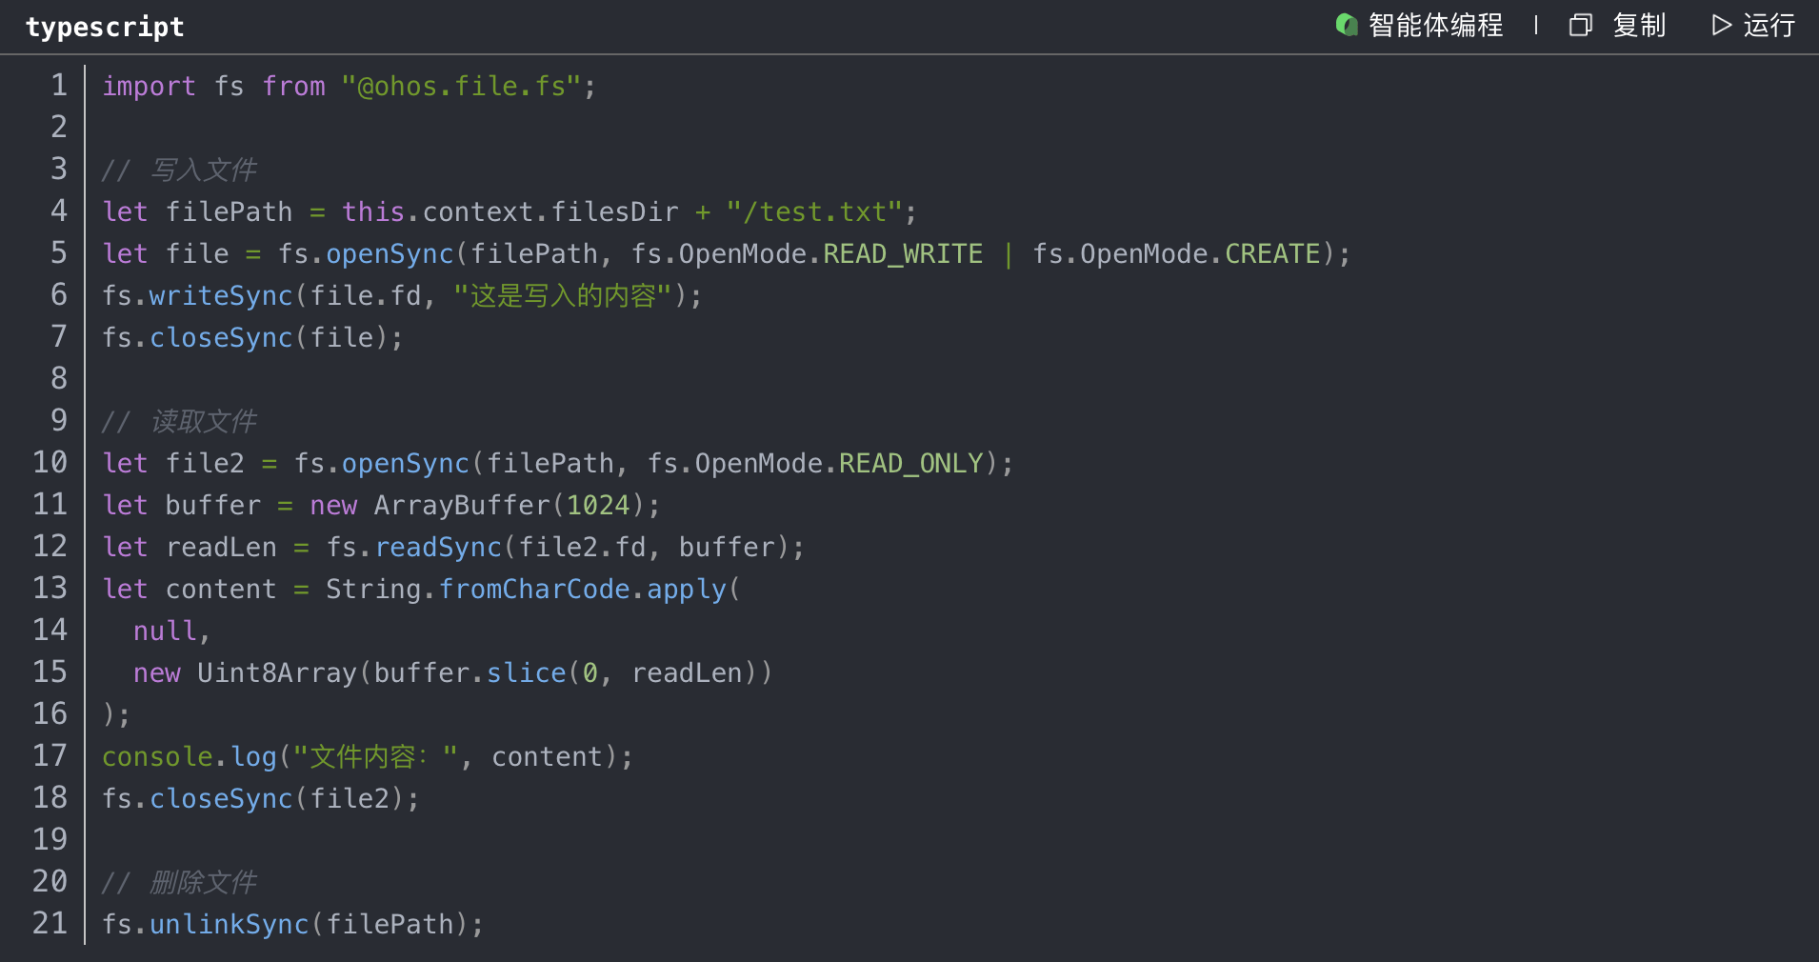Click the copy icon in the header
This screenshot has width=1819, height=962.
[1580, 25]
